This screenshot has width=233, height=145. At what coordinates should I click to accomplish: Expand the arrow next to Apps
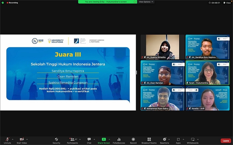pos(183,139)
